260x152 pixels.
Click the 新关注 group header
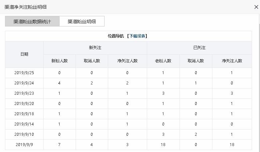[x=95, y=48]
